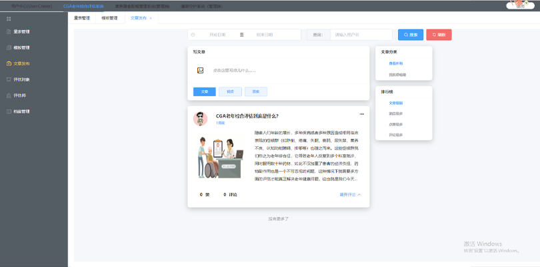Click the blue 搜索 button
The width and height of the screenshot is (540, 267).
click(x=410, y=35)
